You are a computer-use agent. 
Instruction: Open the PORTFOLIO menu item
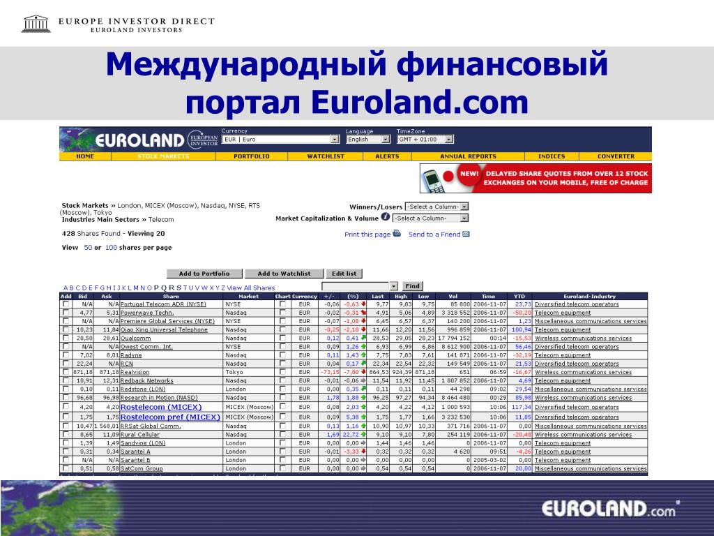[251, 156]
